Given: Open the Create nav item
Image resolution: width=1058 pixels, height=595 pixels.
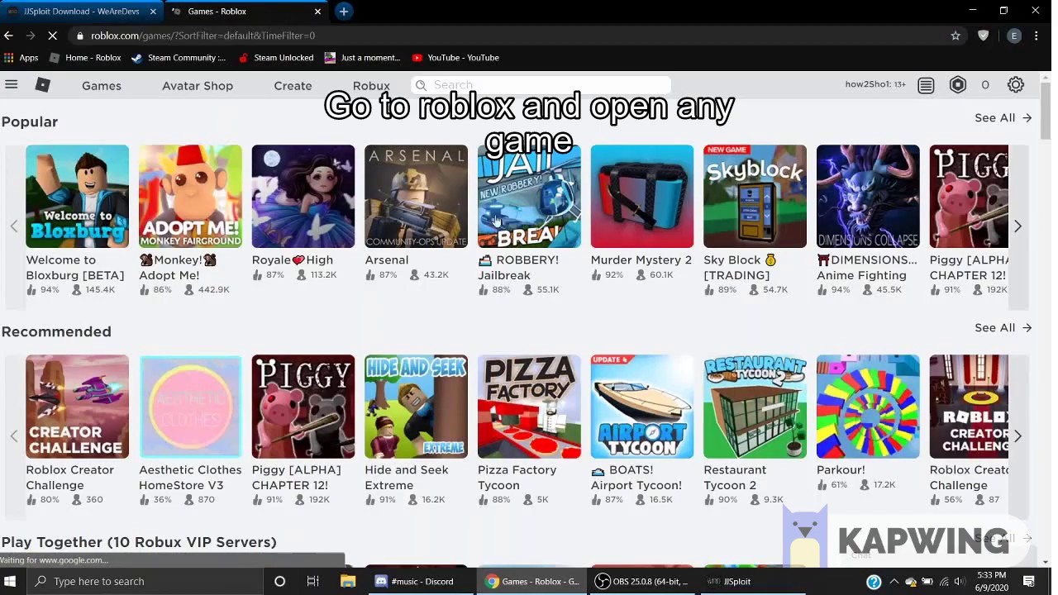Looking at the screenshot, I should pos(293,85).
